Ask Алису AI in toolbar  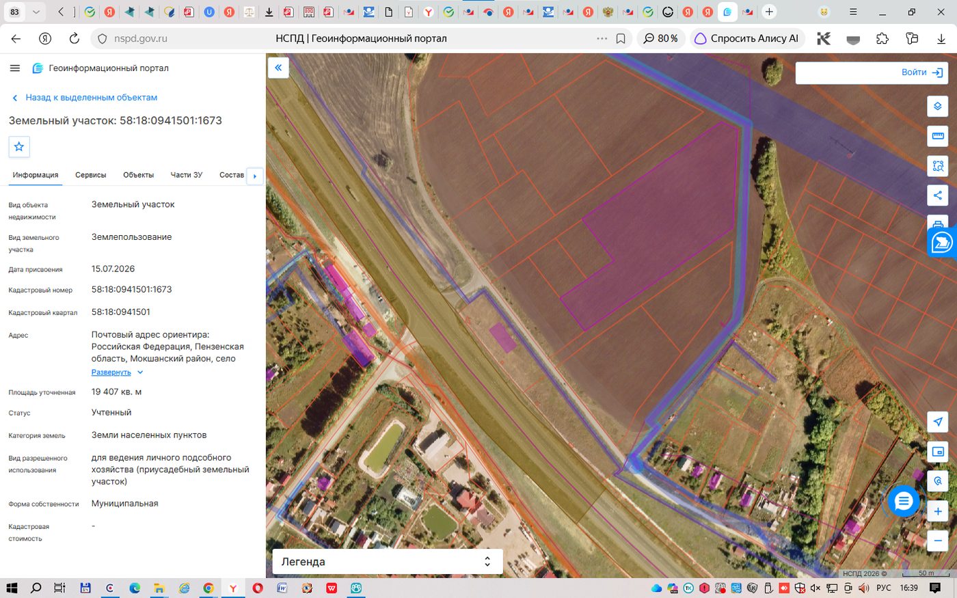pos(746,38)
